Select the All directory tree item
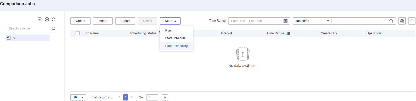416x101 pixels. point(28,38)
